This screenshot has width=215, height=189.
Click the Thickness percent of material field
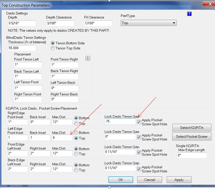pos(22,48)
